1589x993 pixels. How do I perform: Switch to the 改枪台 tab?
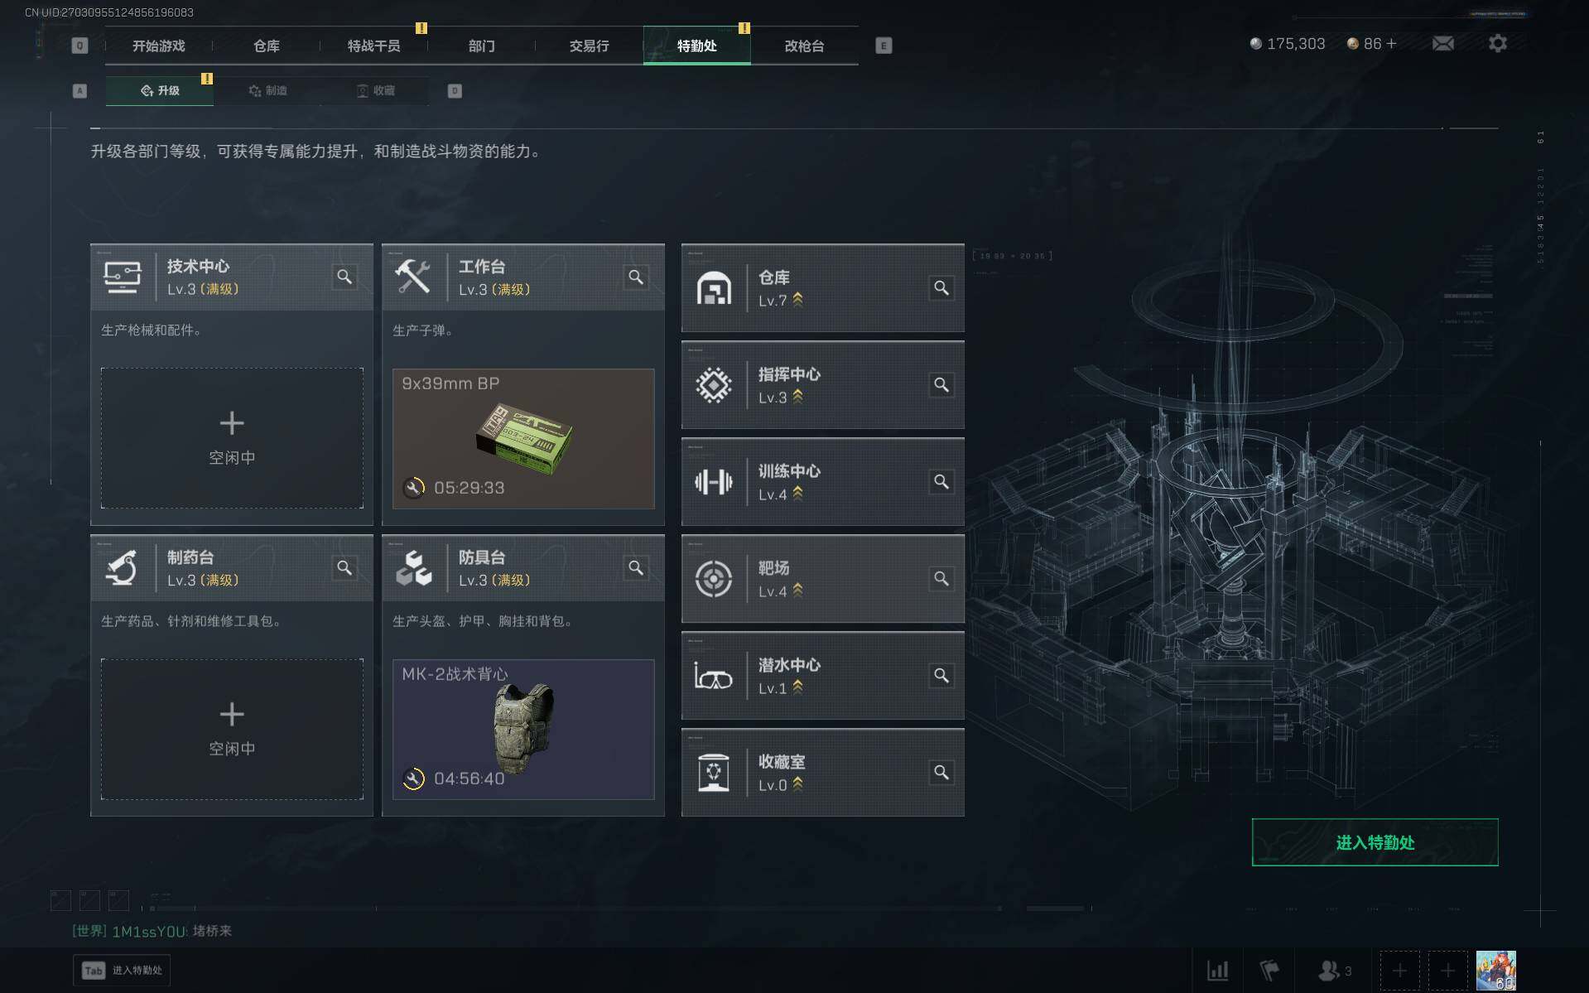804,46
